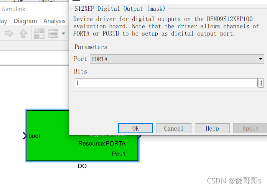Open the Diagram menu
This screenshot has width=267, height=188.
(x=25, y=21)
